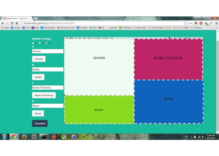
Task: Open the GCal bookmark
Action: click(x=26, y=28)
